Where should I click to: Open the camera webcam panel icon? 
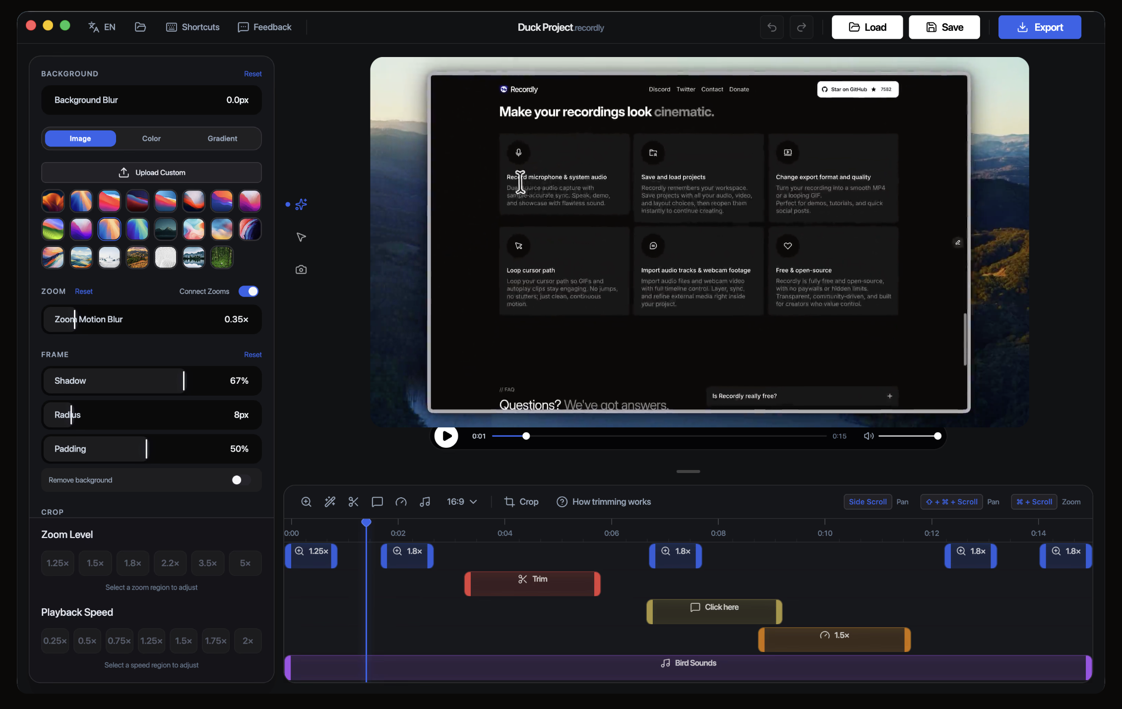click(301, 270)
